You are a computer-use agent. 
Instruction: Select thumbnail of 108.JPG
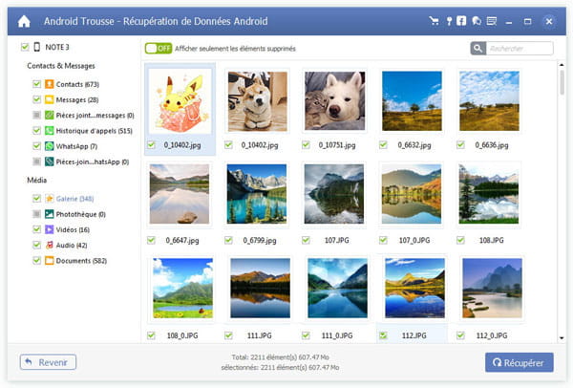[x=489, y=194]
